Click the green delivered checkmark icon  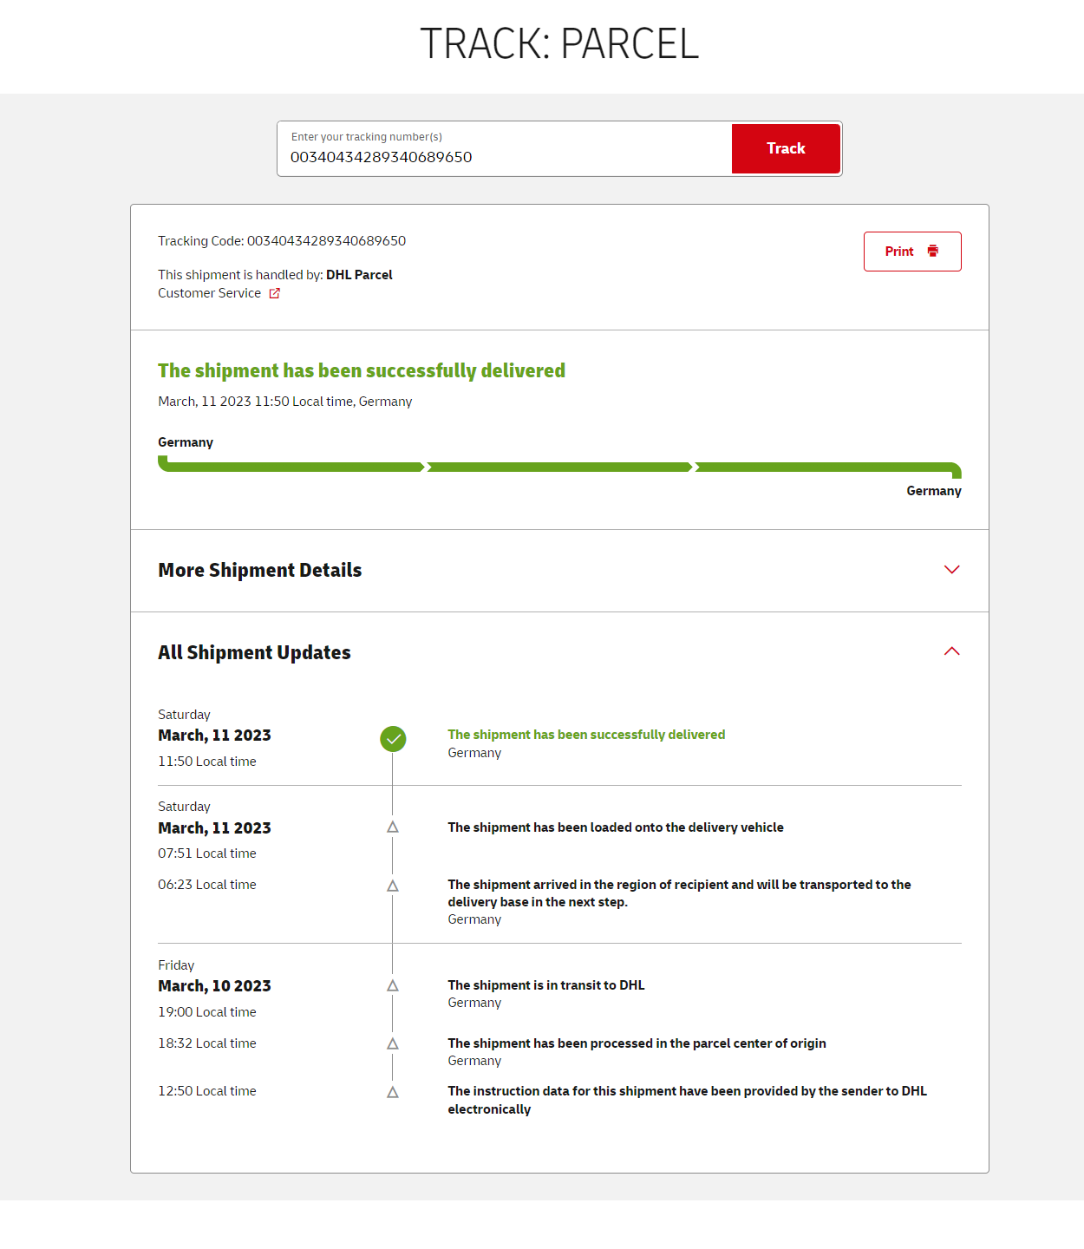(393, 739)
